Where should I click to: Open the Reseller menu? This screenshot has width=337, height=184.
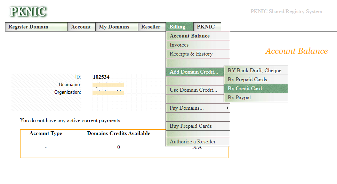pyautogui.click(x=152, y=27)
